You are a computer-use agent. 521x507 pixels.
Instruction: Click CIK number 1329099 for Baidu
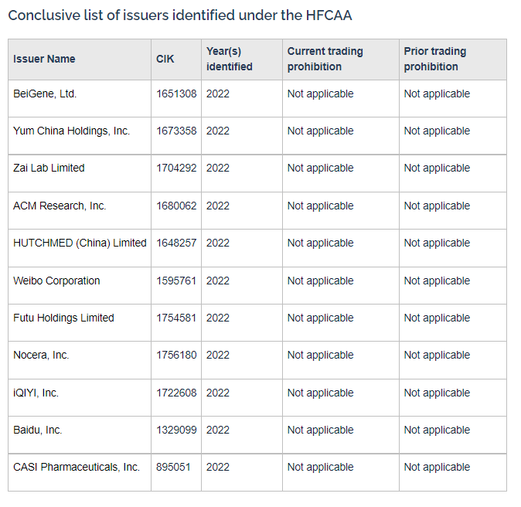(176, 430)
